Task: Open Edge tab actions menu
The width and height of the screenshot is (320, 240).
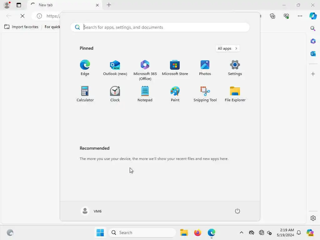Action: (19, 5)
